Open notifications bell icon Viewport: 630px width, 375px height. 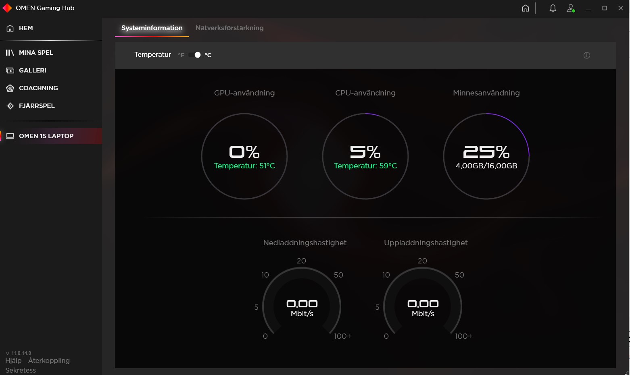[553, 8]
